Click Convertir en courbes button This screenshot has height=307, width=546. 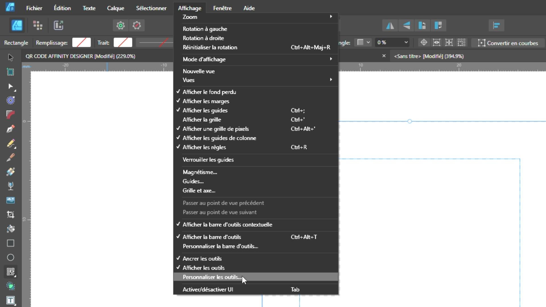pos(508,43)
